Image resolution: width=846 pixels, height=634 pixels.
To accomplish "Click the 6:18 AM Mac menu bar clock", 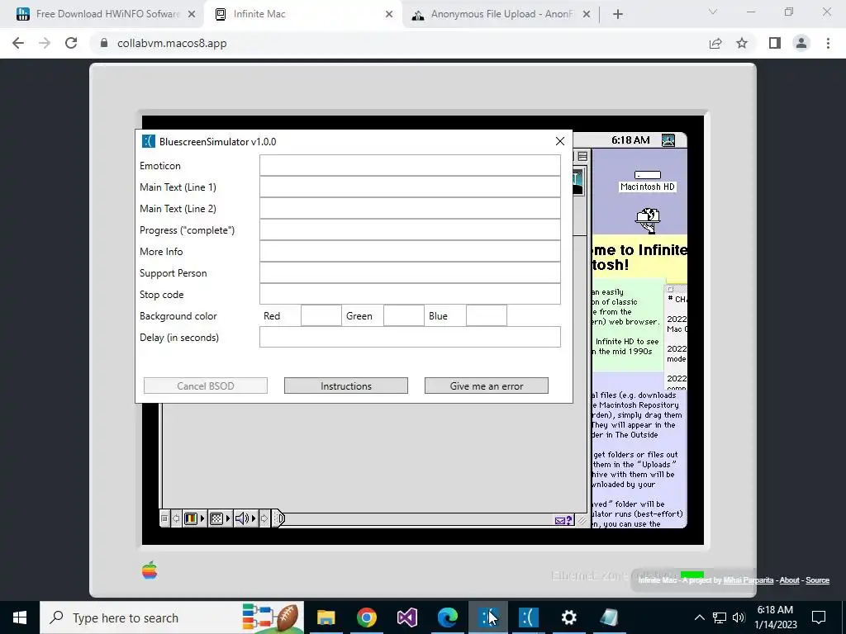I will click(630, 140).
